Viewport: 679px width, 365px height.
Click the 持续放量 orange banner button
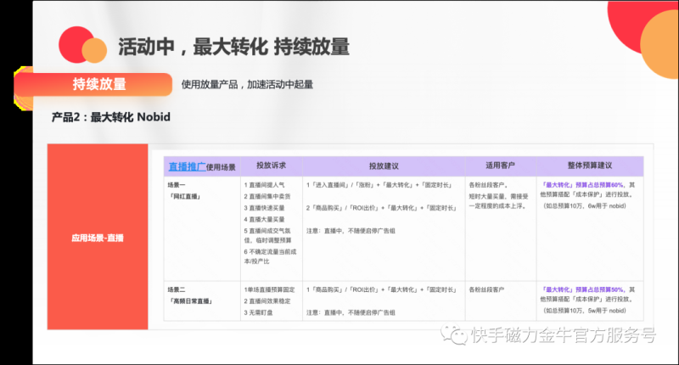93,84
